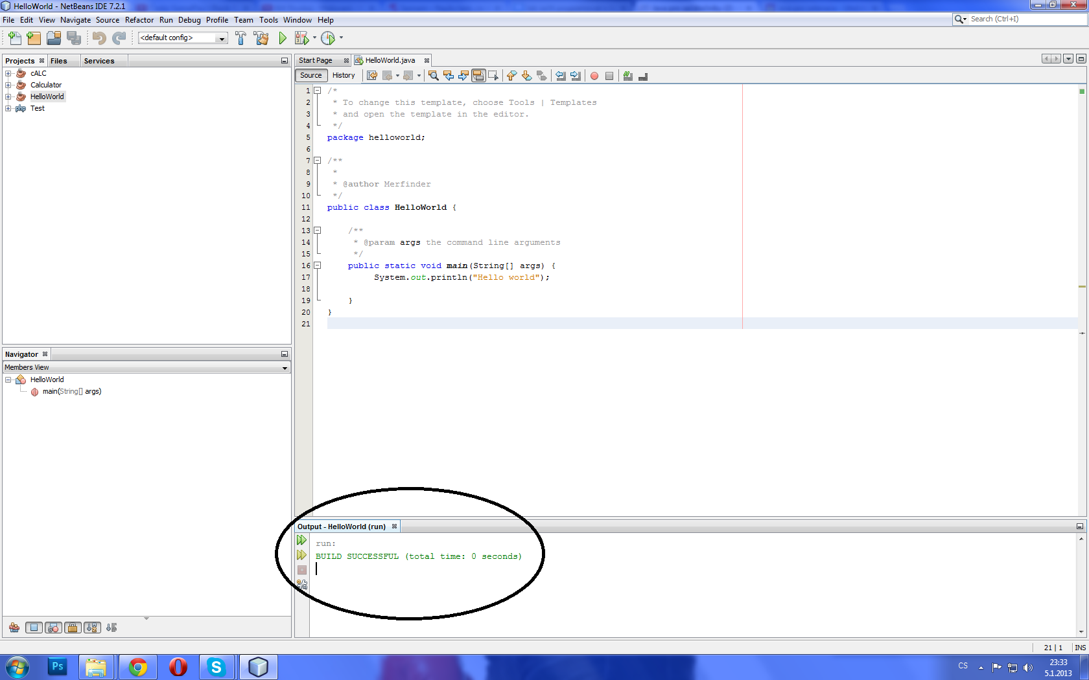Viewport: 1089px width, 680px height.
Task: Collapse HelloWorld class node in Navigator
Action: point(8,380)
